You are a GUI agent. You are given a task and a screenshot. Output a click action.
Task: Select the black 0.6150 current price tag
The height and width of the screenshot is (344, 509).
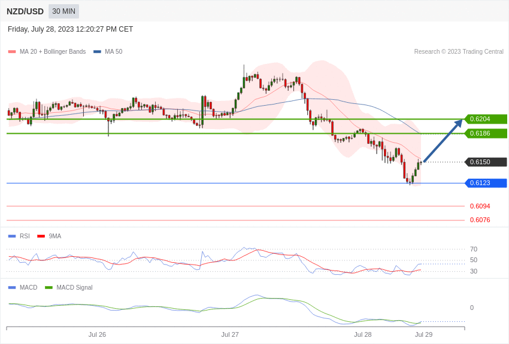pyautogui.click(x=486, y=162)
